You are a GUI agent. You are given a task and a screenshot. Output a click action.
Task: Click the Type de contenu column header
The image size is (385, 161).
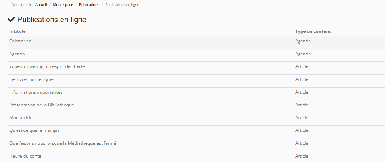point(313,31)
